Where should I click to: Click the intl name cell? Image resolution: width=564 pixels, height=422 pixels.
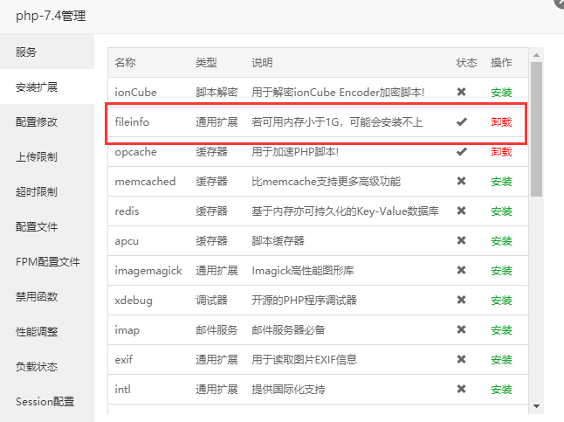122,390
